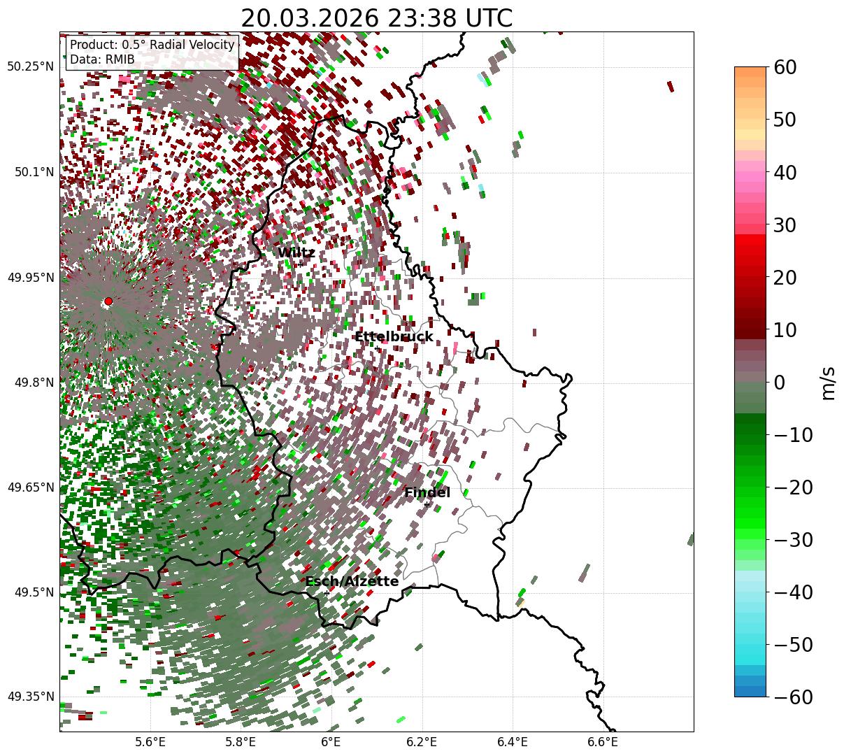844x756 pixels.
Task: Click the colorbar value 30
Action: (x=785, y=225)
